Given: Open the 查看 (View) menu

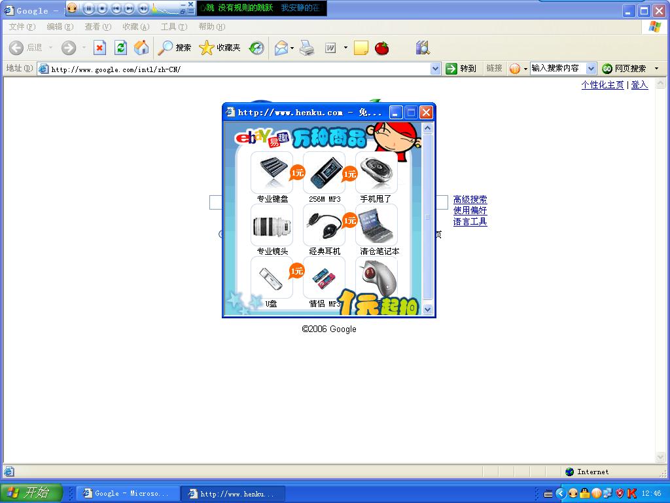Looking at the screenshot, I should (x=98, y=26).
